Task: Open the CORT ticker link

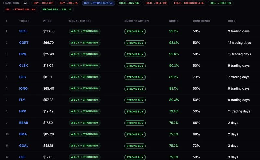Action: tap(24, 43)
